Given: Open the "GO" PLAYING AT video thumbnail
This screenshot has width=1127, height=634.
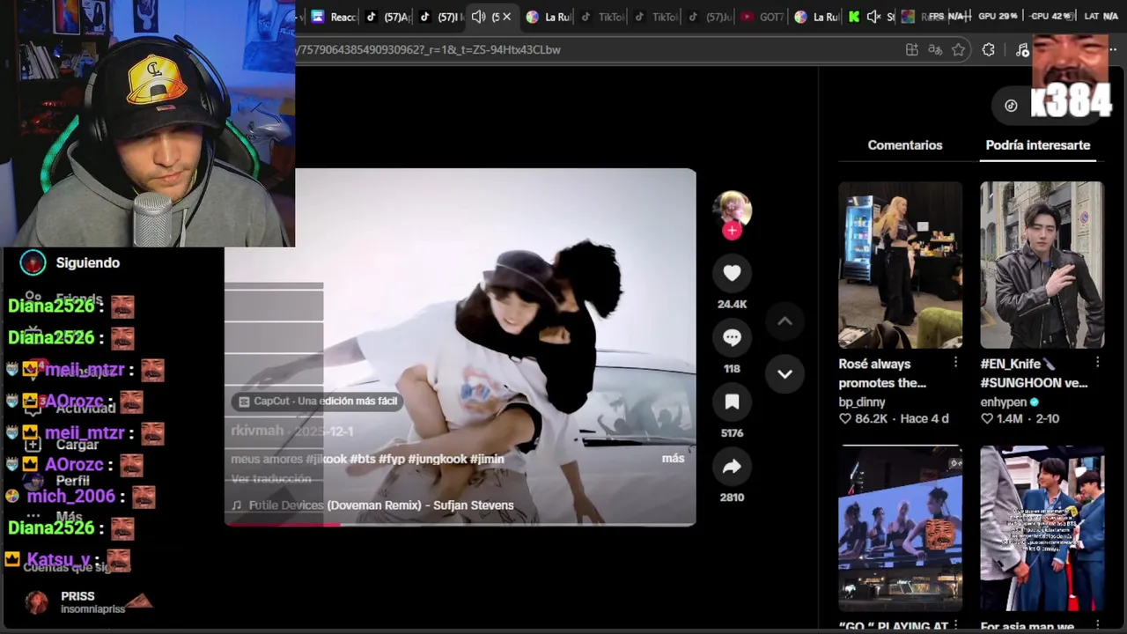Looking at the screenshot, I should pyautogui.click(x=900, y=528).
